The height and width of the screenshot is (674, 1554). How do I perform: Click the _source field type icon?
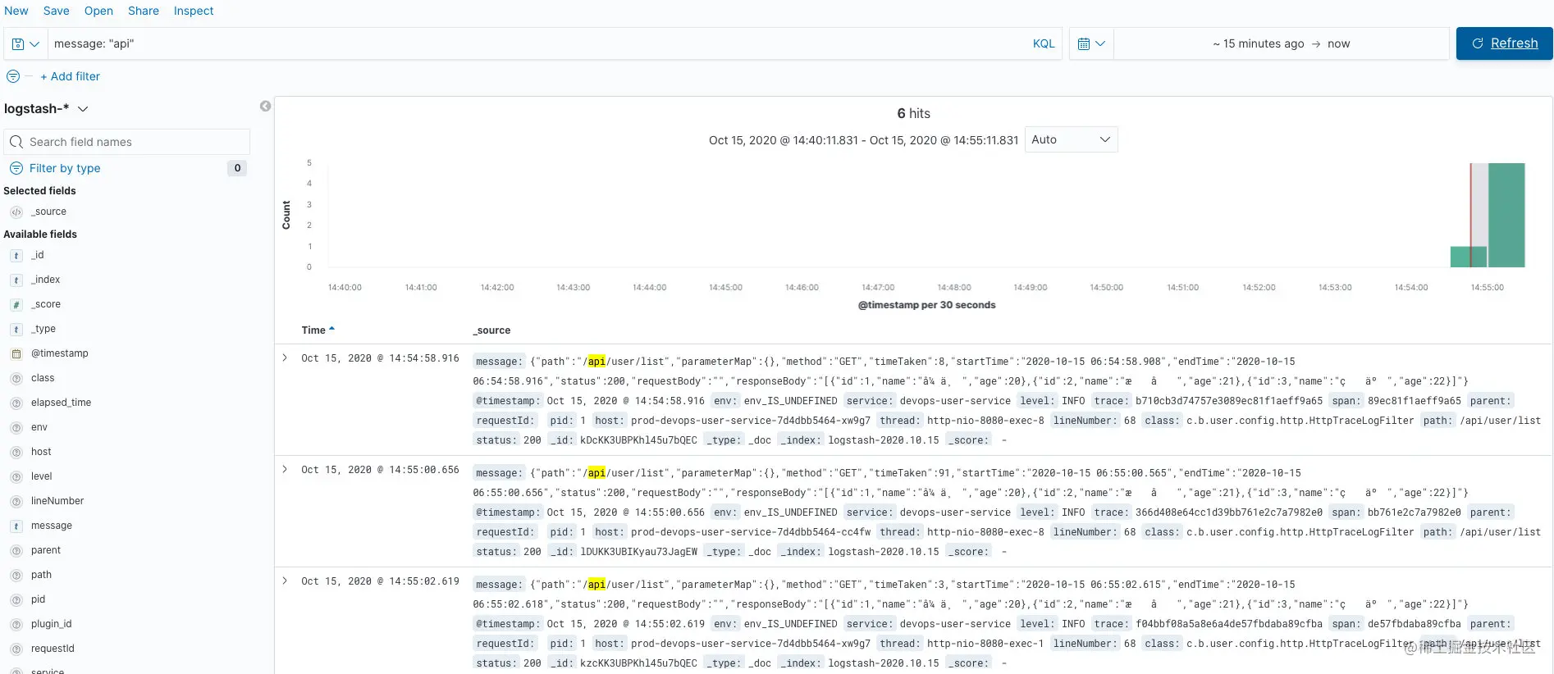pos(16,212)
